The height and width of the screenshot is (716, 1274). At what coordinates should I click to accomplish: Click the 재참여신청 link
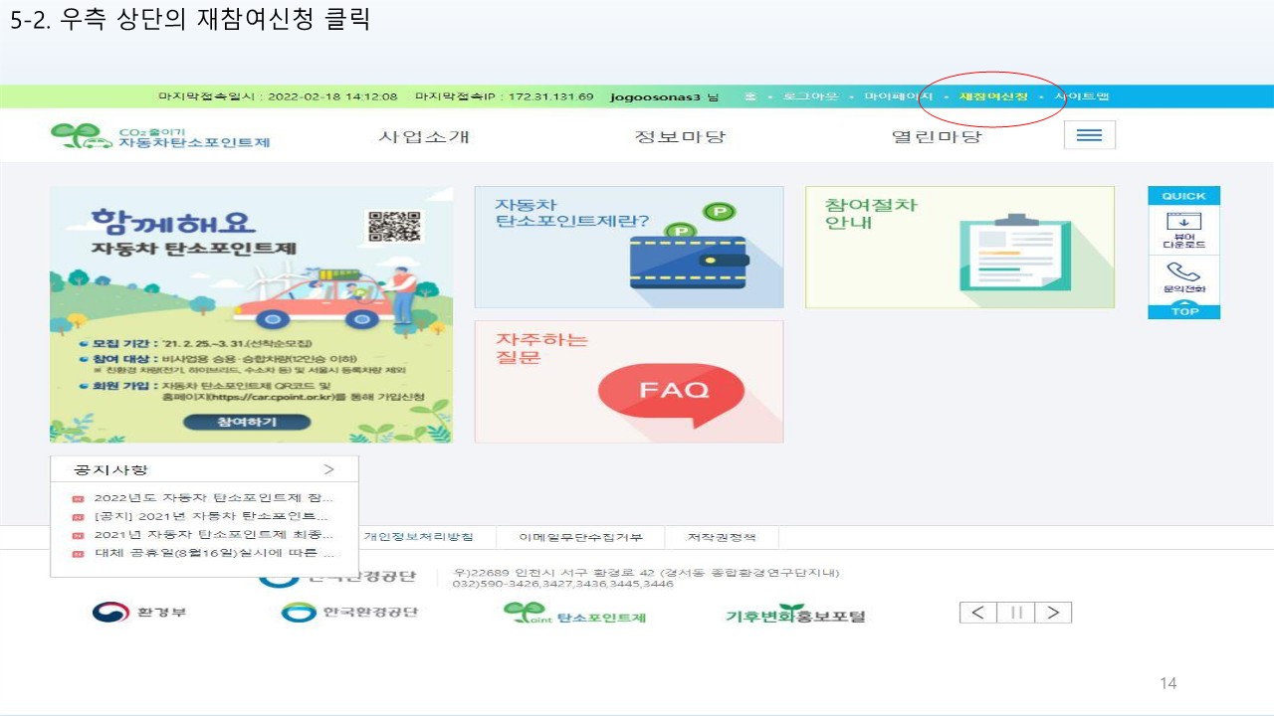(993, 96)
